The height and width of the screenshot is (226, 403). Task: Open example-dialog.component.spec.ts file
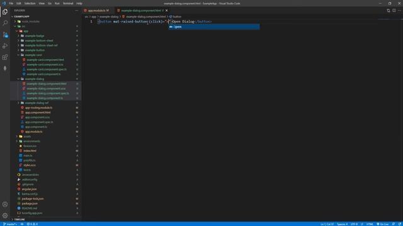click(x=48, y=94)
